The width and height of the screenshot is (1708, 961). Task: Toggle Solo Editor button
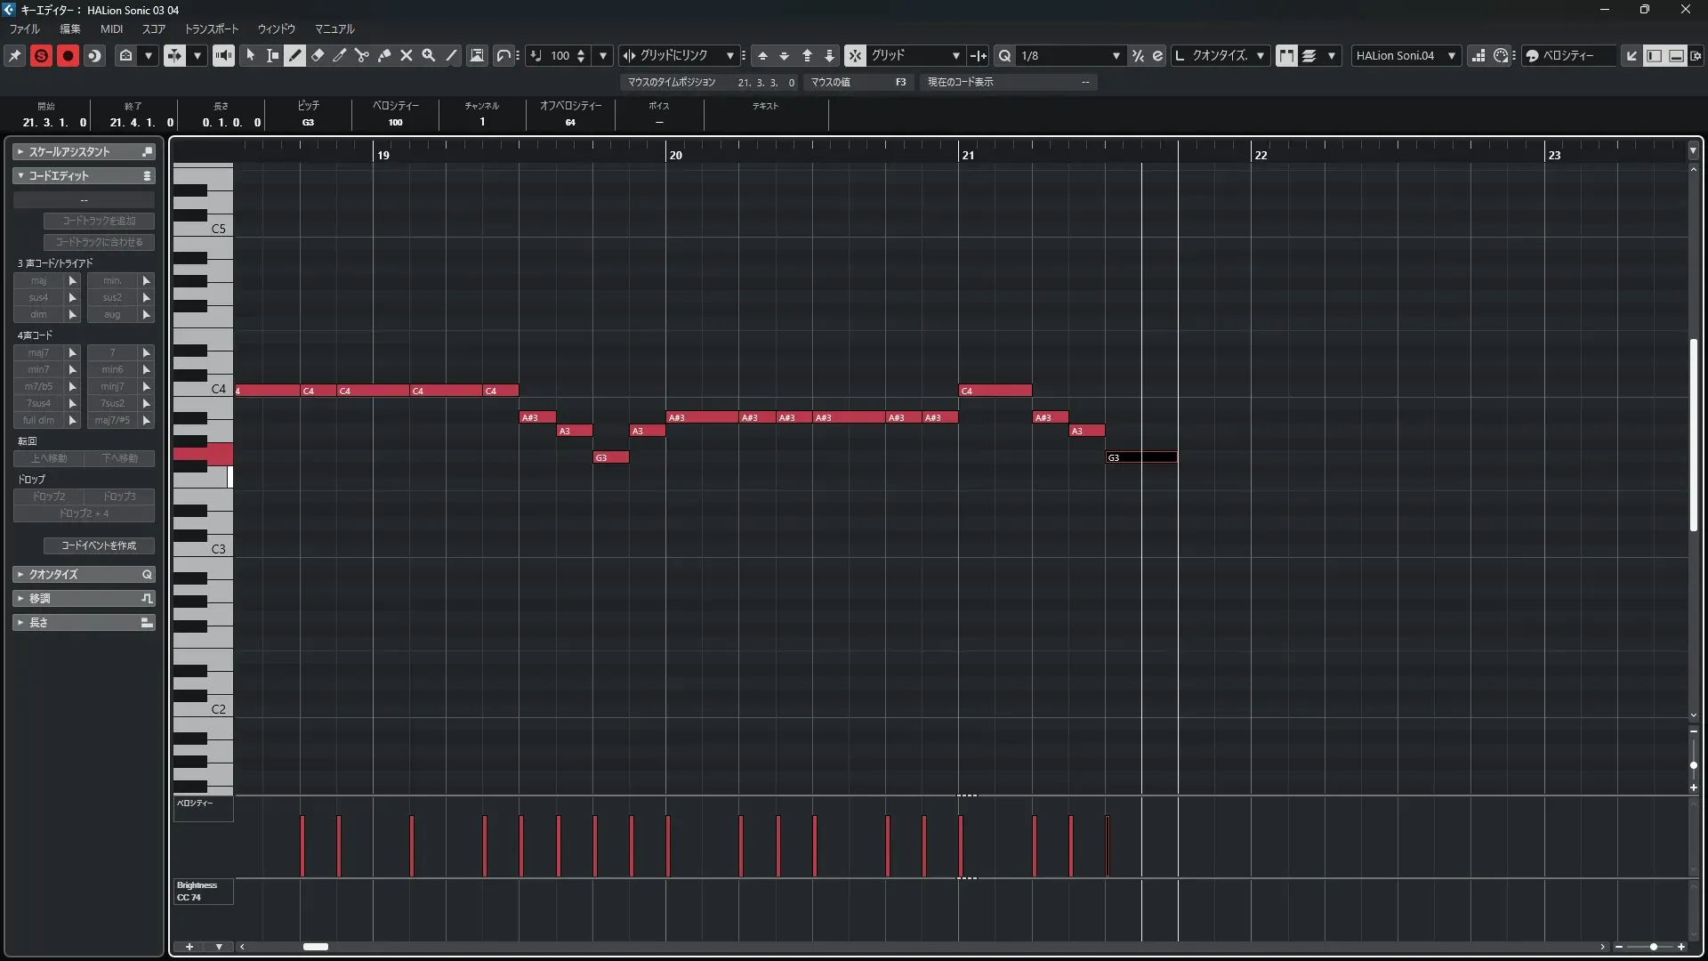coord(41,55)
